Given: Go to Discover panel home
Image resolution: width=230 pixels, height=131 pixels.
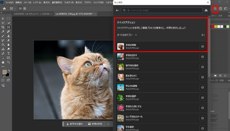Looking at the screenshot, I should pos(206,10).
